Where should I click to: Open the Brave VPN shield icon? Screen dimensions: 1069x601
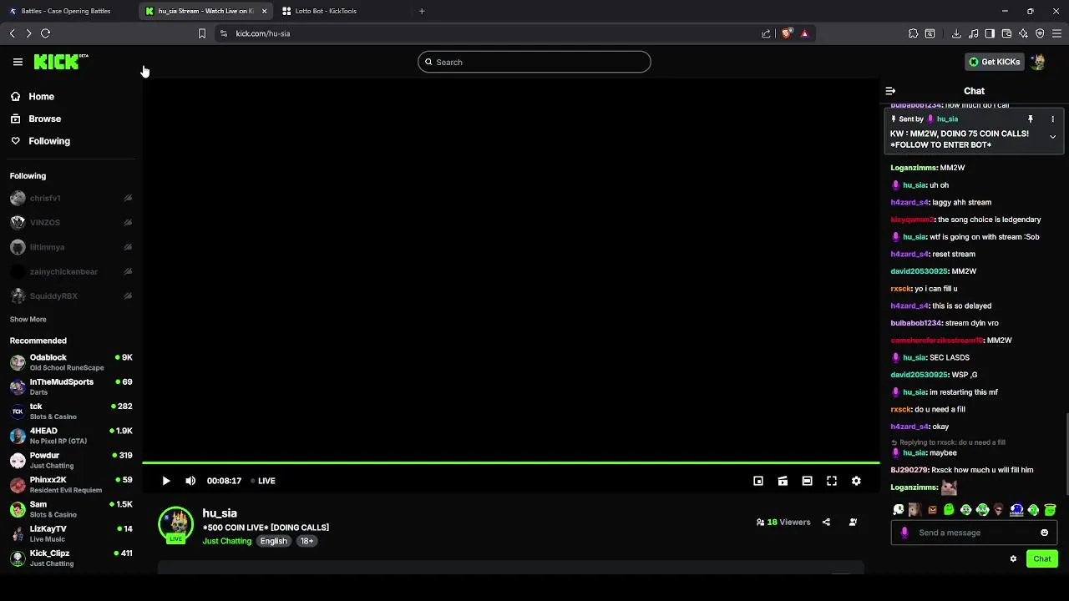click(1040, 33)
